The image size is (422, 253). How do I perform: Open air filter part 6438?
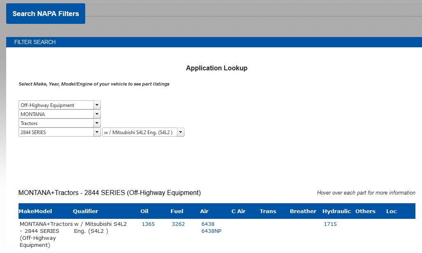[x=208, y=224]
